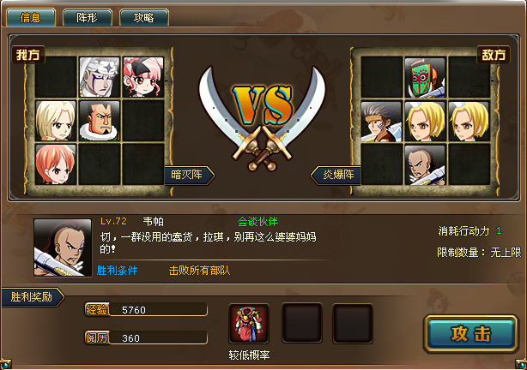
Task: Click the 攻击 attack button
Action: coord(471,334)
